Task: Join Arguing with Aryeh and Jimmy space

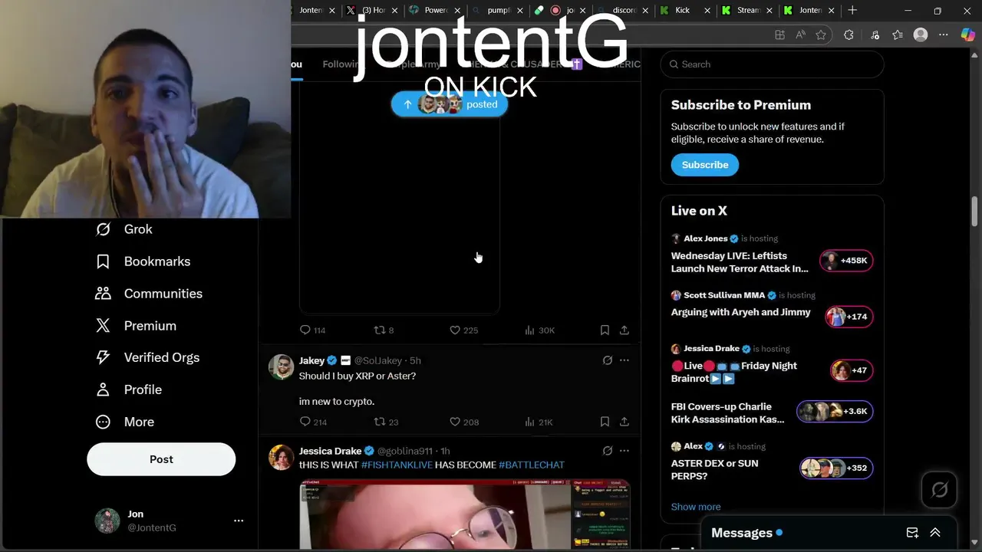Action: click(772, 307)
